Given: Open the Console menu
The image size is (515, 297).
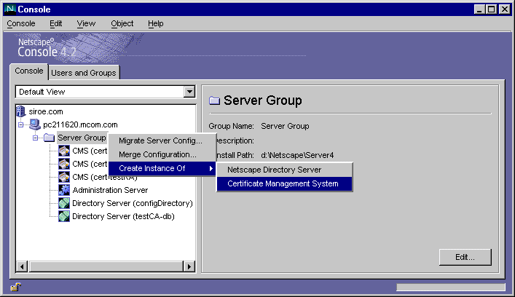Looking at the screenshot, I should point(21,23).
